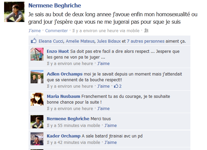Open the Adlen Orchamps commenter name link
The height and width of the screenshot is (150, 207).
[x=64, y=74]
